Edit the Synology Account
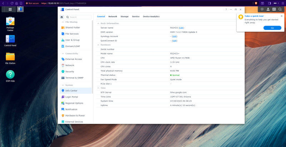The height and width of the screenshot is (147, 286). 174,36
